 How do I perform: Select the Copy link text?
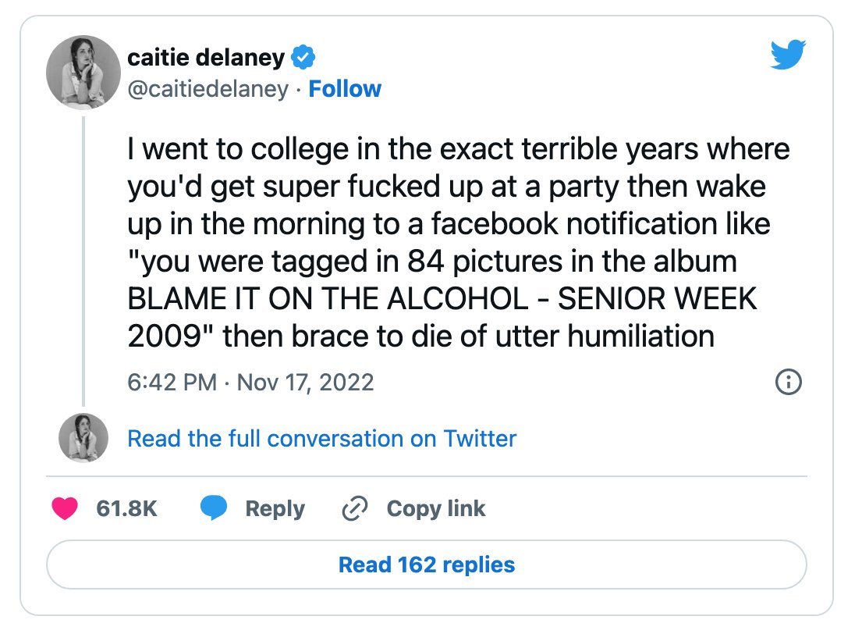(435, 509)
